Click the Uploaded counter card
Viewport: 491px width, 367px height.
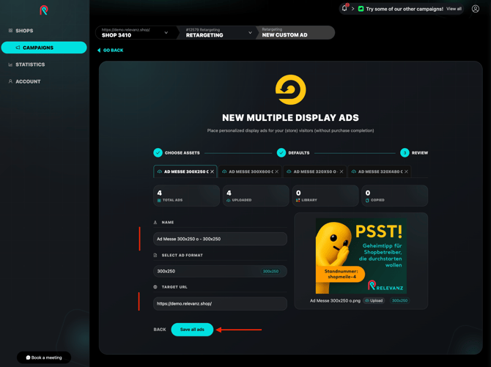point(256,196)
